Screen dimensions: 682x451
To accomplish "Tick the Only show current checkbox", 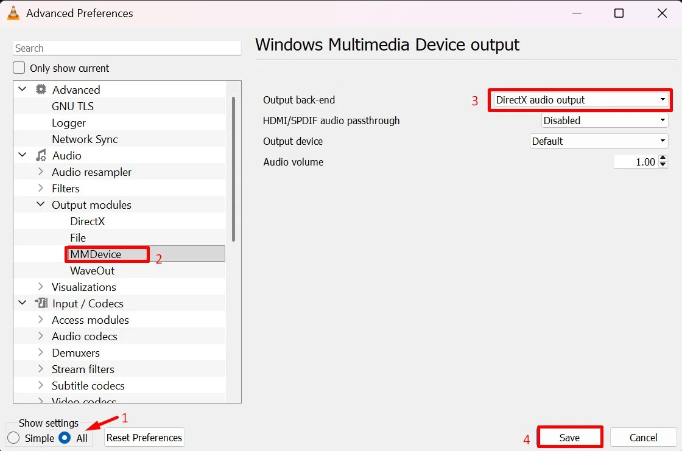I will point(19,68).
